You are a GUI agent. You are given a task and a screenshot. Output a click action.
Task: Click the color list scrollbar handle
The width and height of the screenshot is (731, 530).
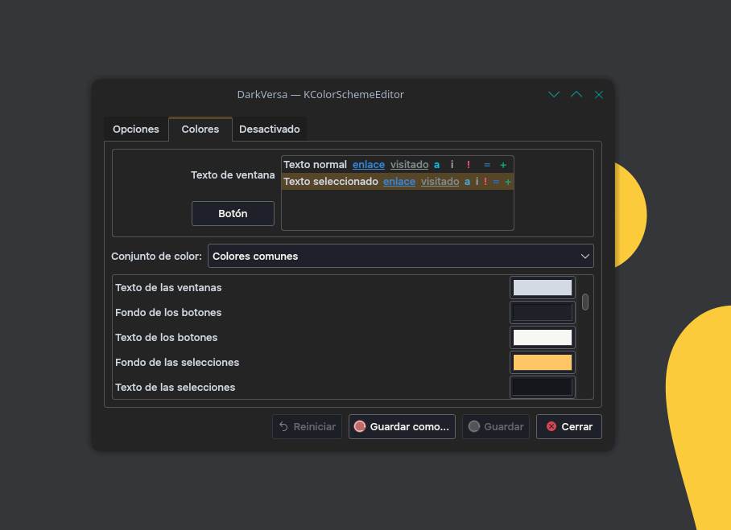click(585, 302)
